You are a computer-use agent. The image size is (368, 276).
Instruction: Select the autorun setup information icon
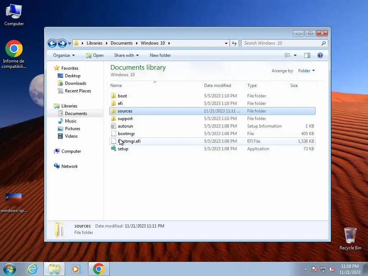point(113,126)
